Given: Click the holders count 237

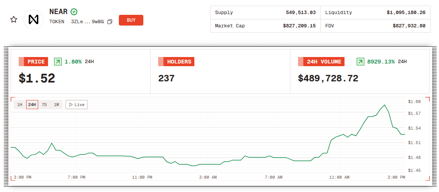Looking at the screenshot, I should 166,78.
